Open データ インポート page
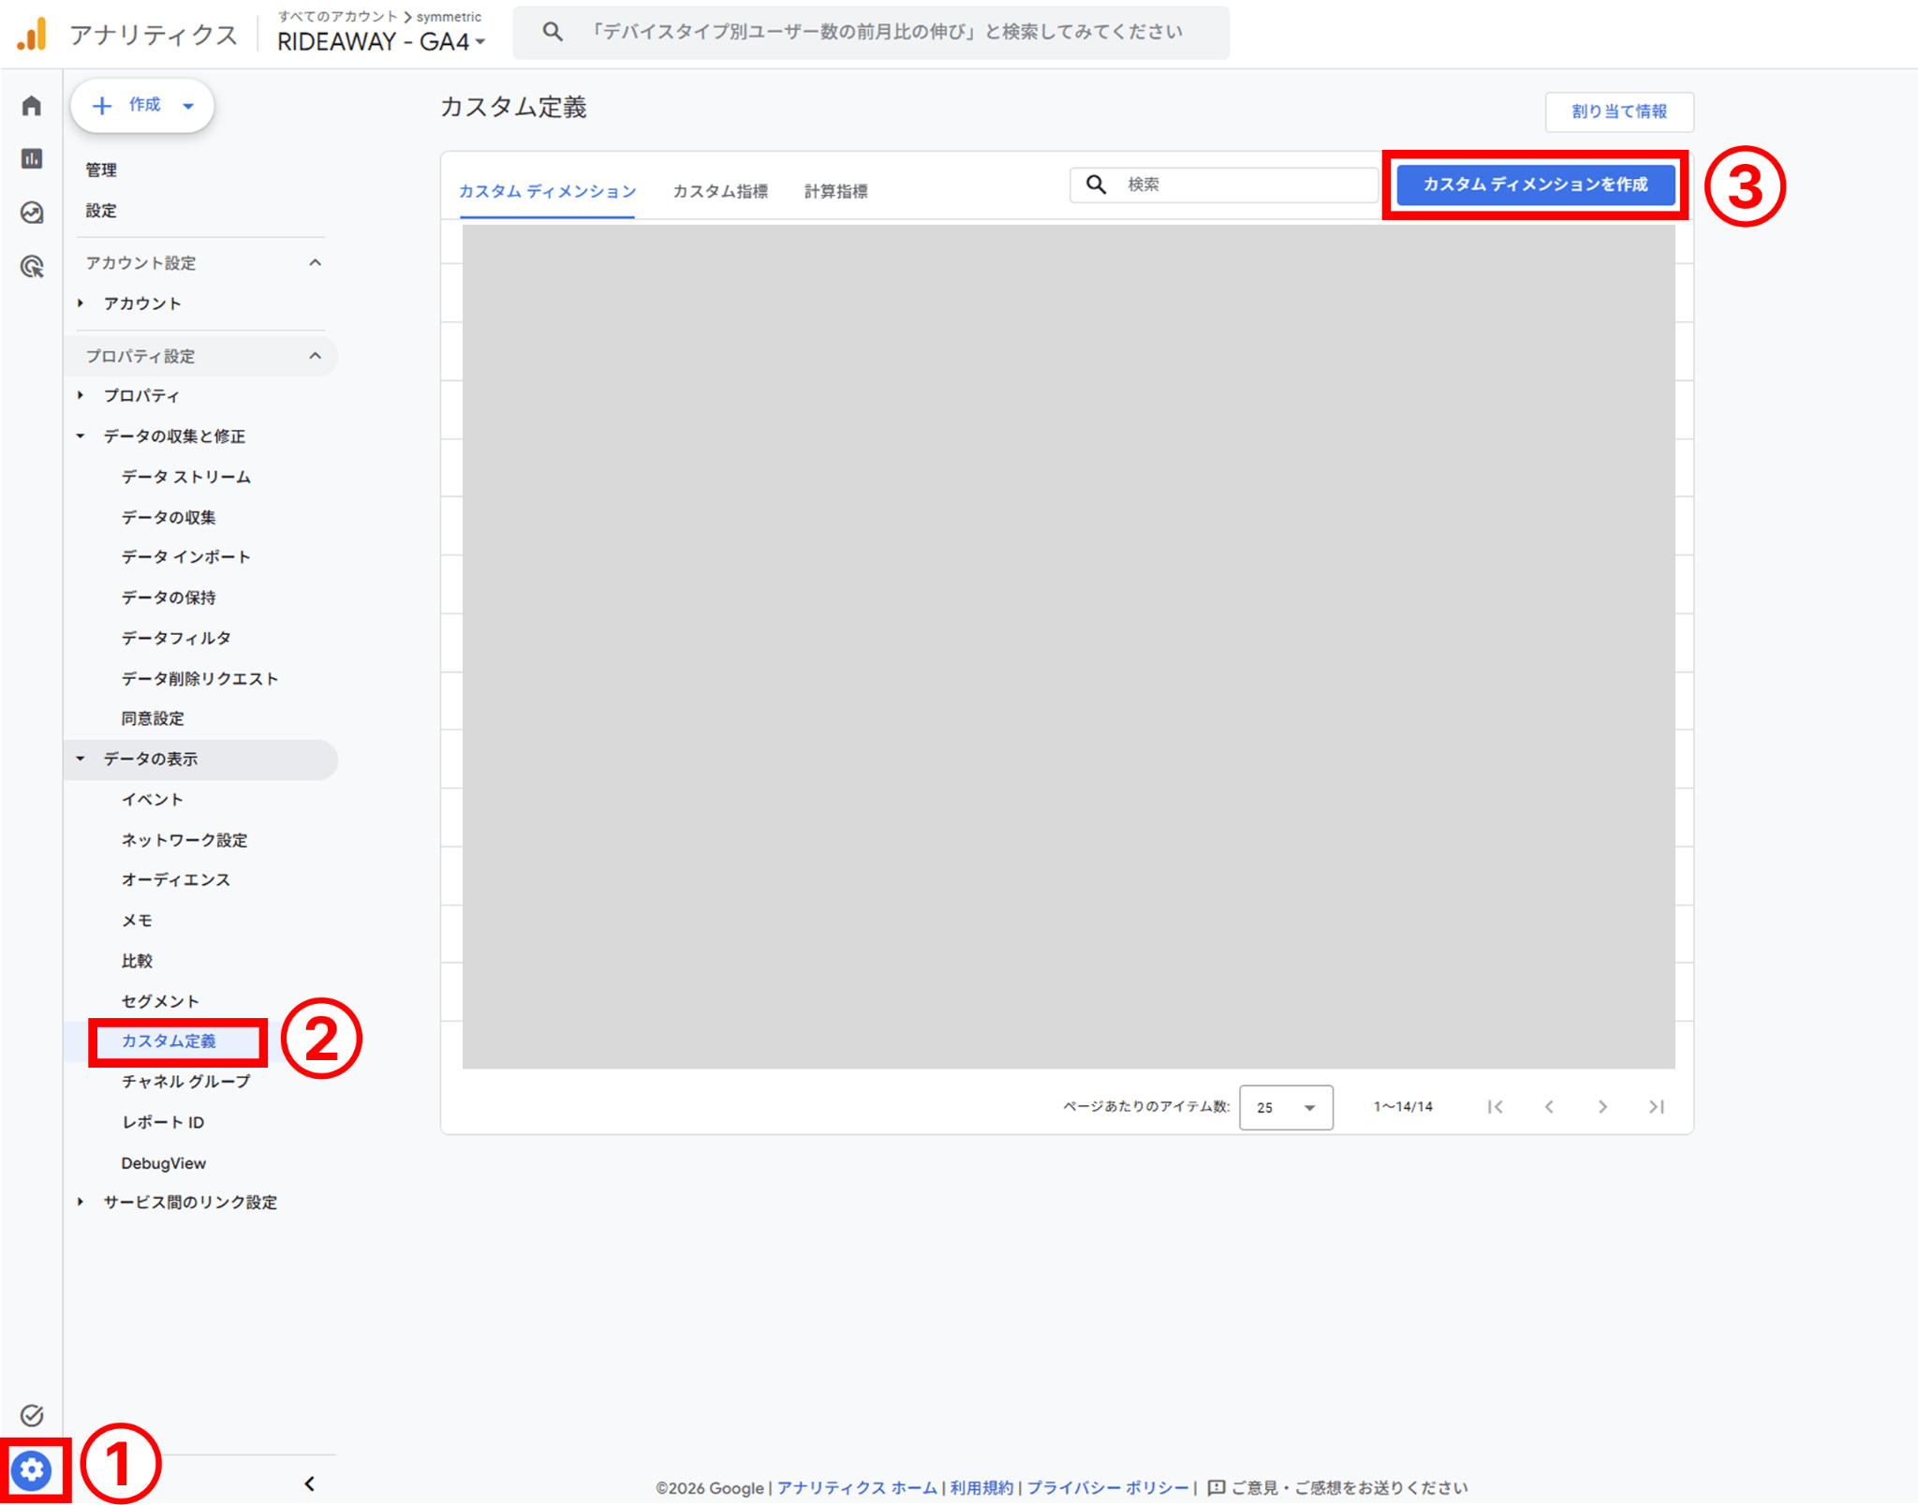Image resolution: width=1918 pixels, height=1505 pixels. pyautogui.click(x=186, y=557)
